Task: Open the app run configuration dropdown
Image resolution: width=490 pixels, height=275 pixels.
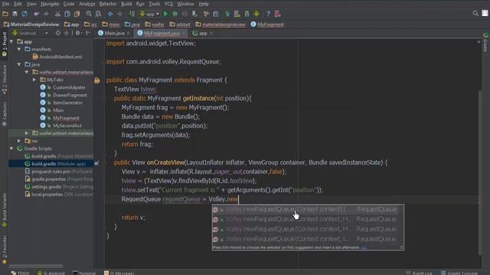Action: [x=150, y=14]
